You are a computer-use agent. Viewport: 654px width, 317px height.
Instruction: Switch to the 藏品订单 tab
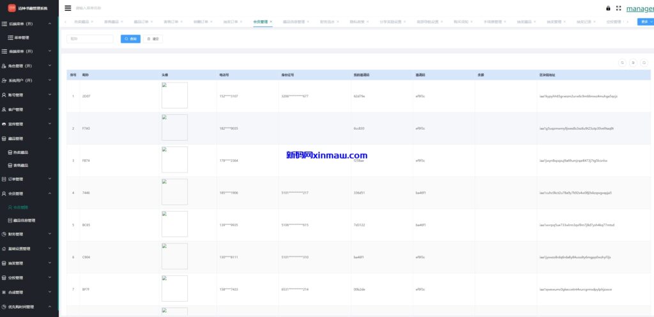pos(141,22)
